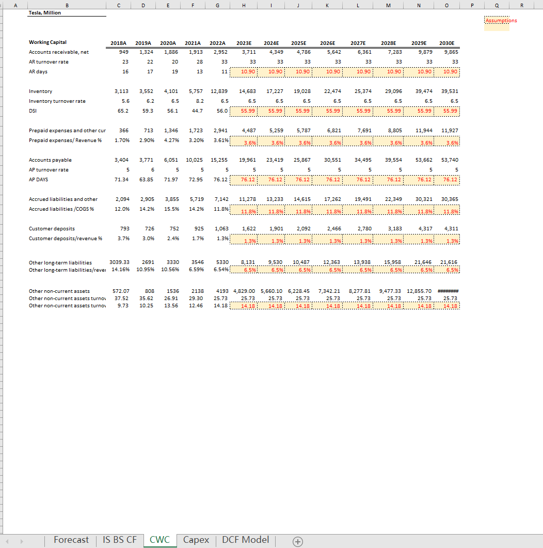Click the 'Inventory turnover rate' row label
Viewport: 543px width, 548px height.
click(x=57, y=101)
